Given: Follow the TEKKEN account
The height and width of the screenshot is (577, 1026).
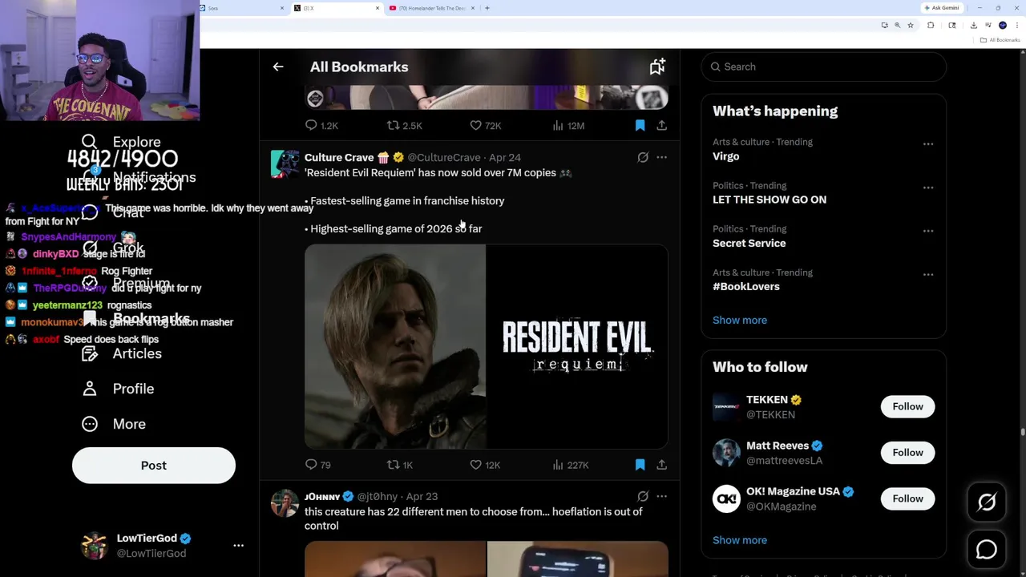Looking at the screenshot, I should (907, 406).
